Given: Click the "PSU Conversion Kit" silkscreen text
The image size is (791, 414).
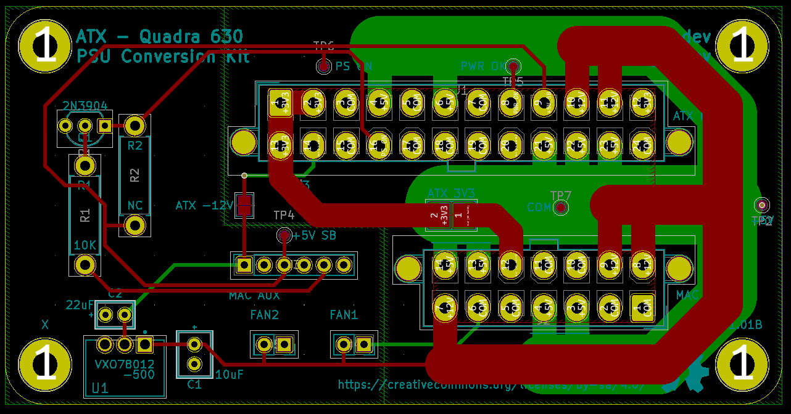Looking at the screenshot, I should [164, 56].
